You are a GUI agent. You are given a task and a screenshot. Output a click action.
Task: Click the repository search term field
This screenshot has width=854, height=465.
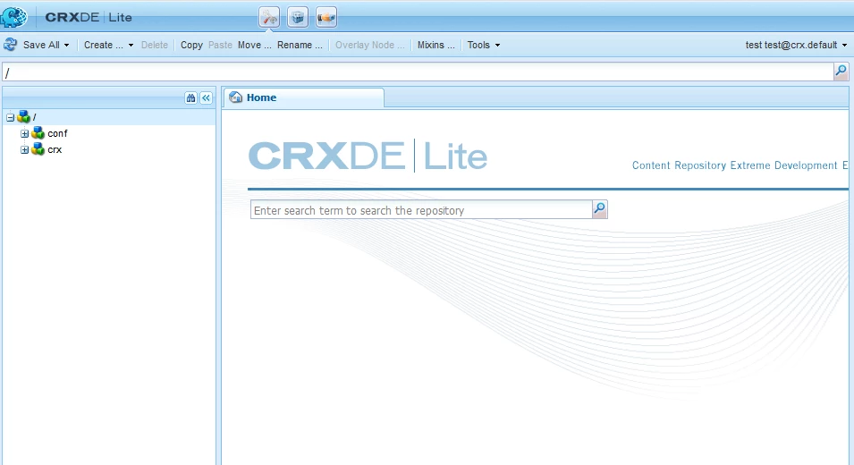[x=421, y=210]
